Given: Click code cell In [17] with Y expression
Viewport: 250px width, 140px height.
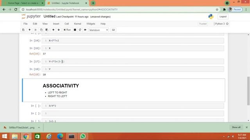Looking at the screenshot, I should 133,61.
